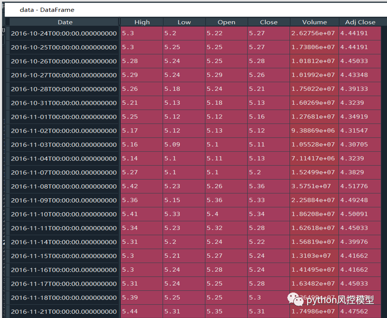This screenshot has height=318, width=387.
Task: Sort by the High column header
Action: [x=142, y=22]
